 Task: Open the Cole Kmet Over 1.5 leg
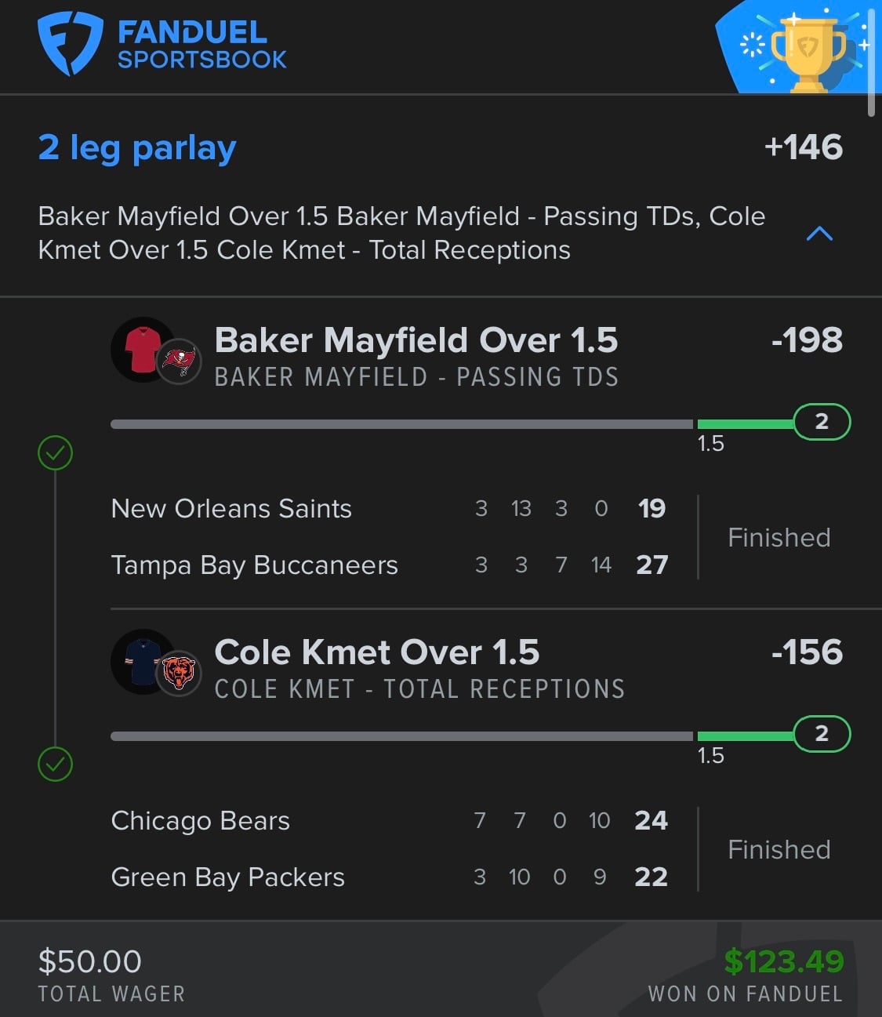377,652
